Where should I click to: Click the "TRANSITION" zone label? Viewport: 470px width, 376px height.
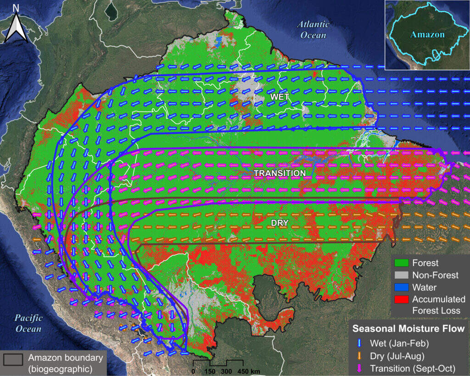(280, 173)
